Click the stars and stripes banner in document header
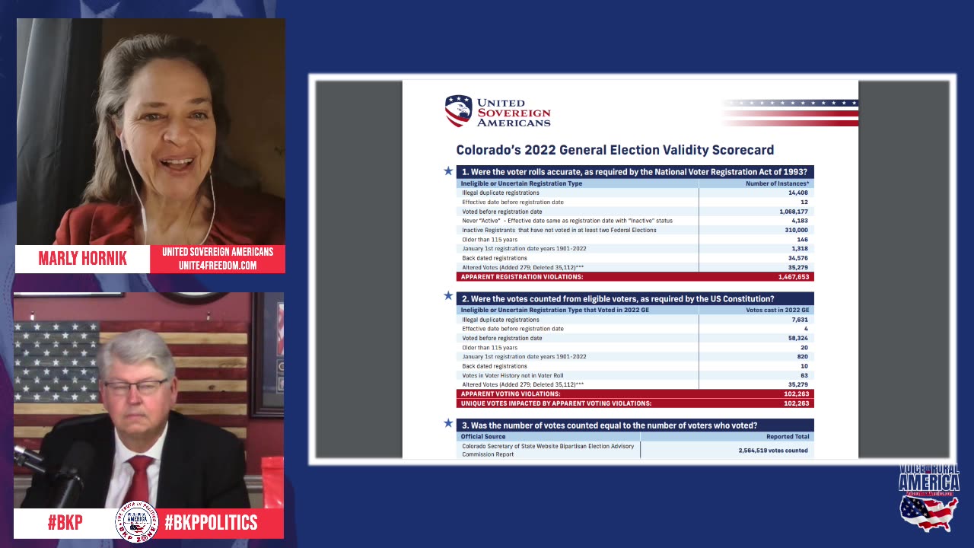Image resolution: width=974 pixels, height=548 pixels. (789, 112)
